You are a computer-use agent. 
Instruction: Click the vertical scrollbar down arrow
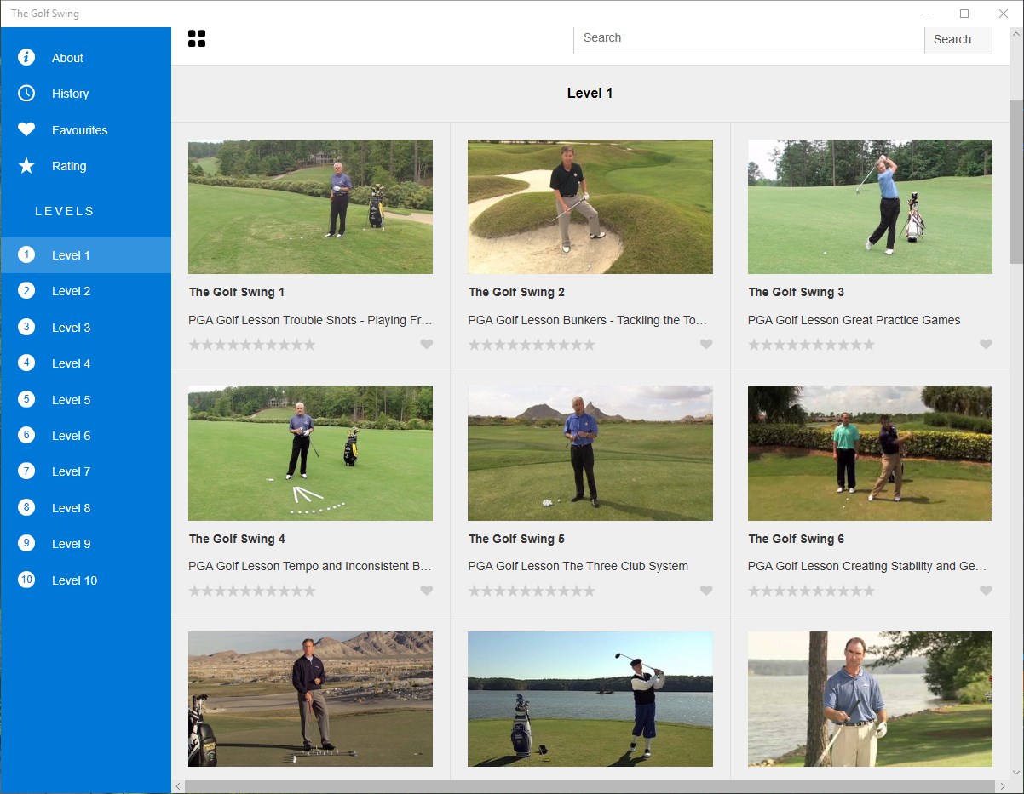coord(1016,773)
